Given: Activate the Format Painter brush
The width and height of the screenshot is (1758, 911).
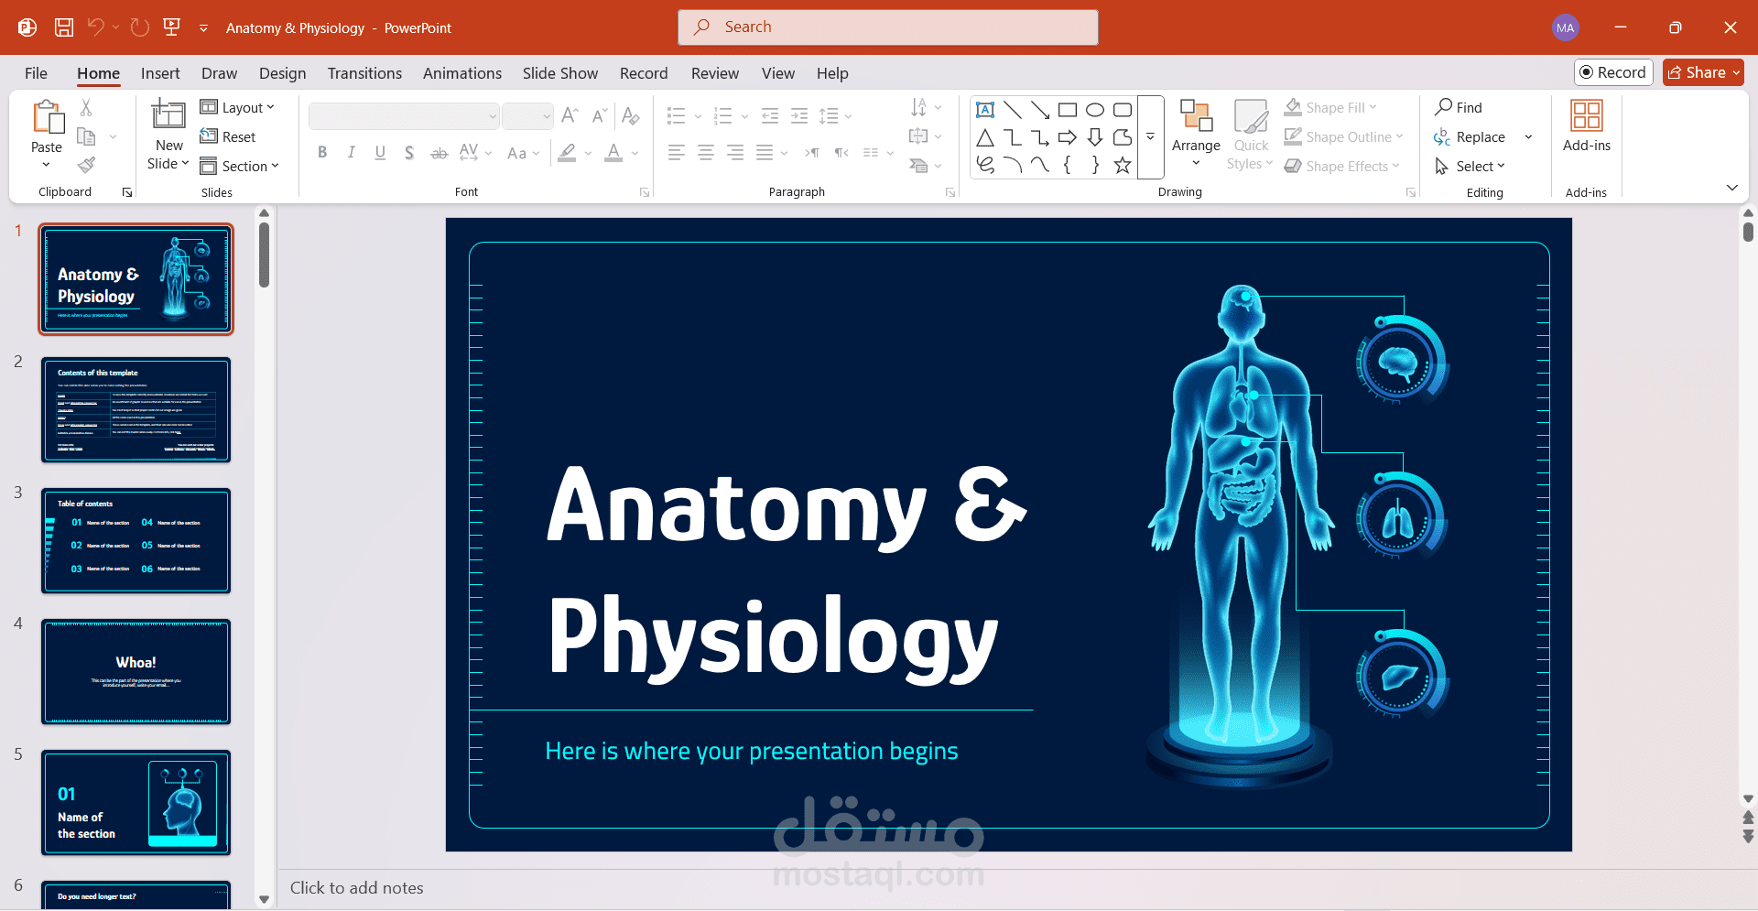Looking at the screenshot, I should click(x=86, y=166).
